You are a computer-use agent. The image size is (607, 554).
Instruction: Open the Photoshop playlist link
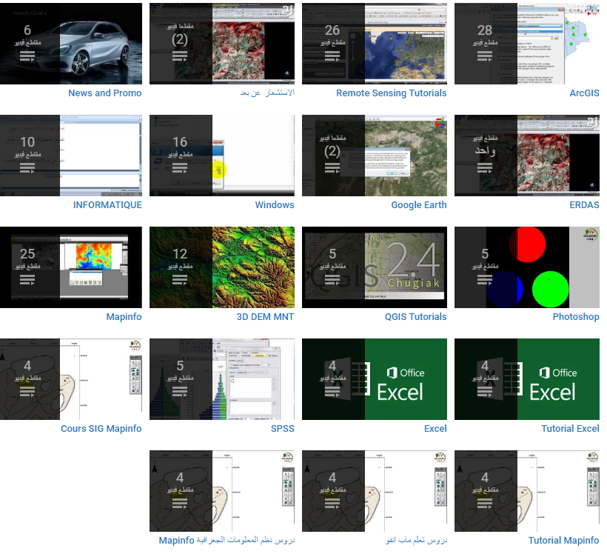pos(576,316)
